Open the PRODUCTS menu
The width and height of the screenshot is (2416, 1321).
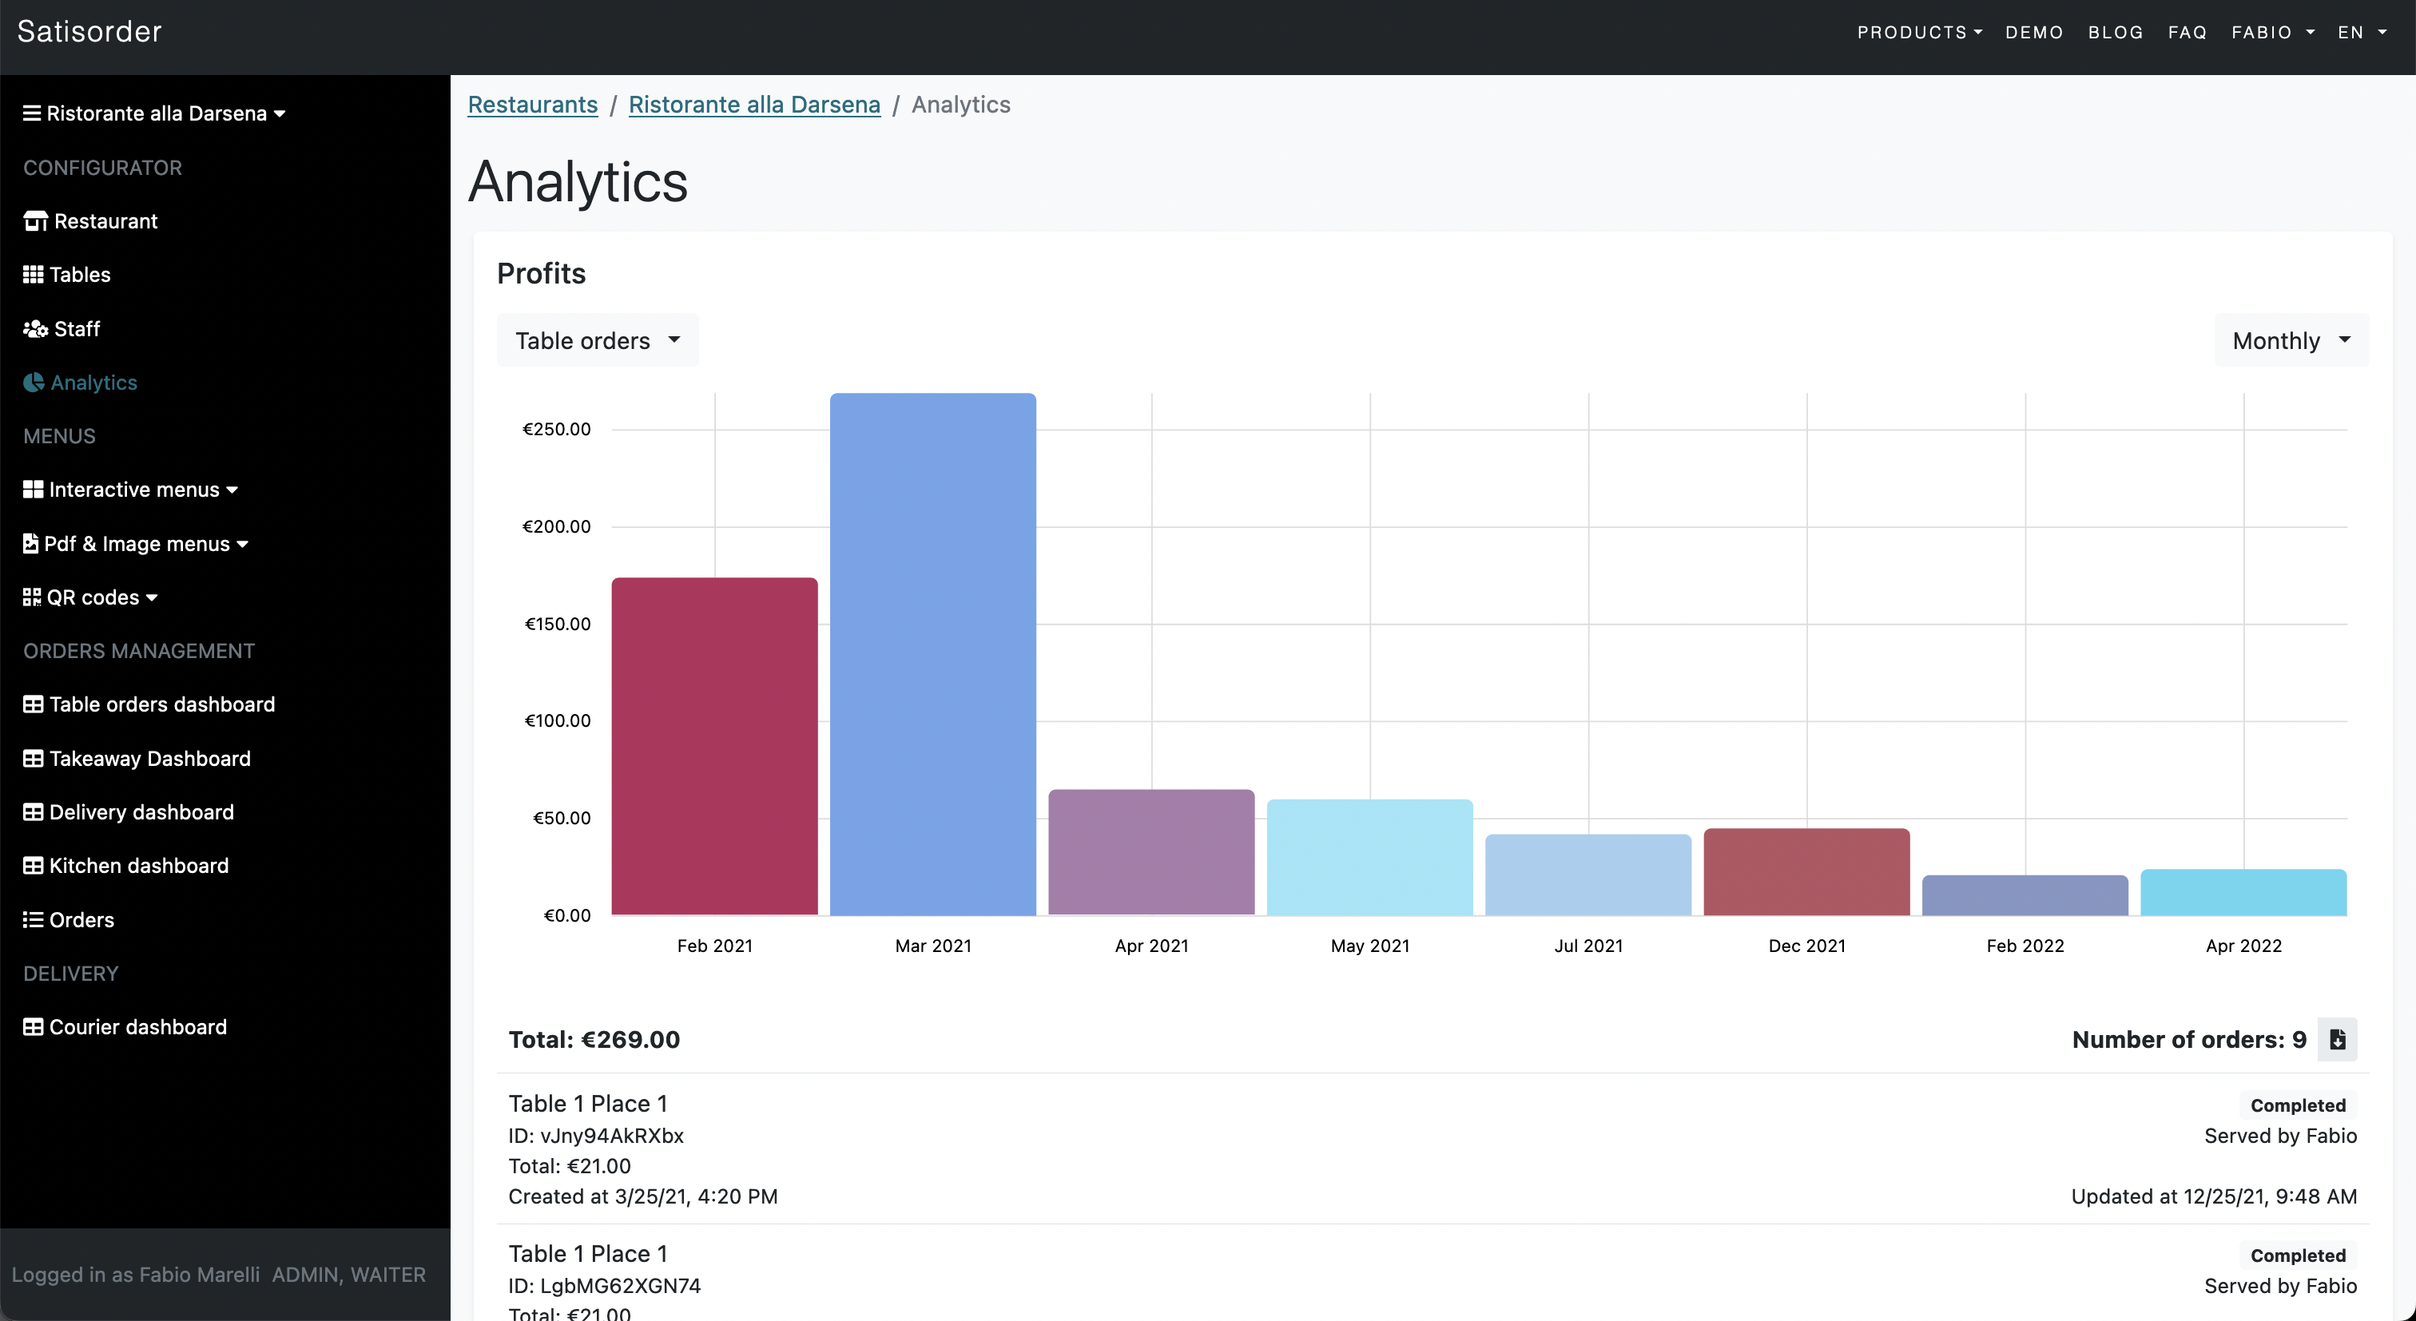1920,31
